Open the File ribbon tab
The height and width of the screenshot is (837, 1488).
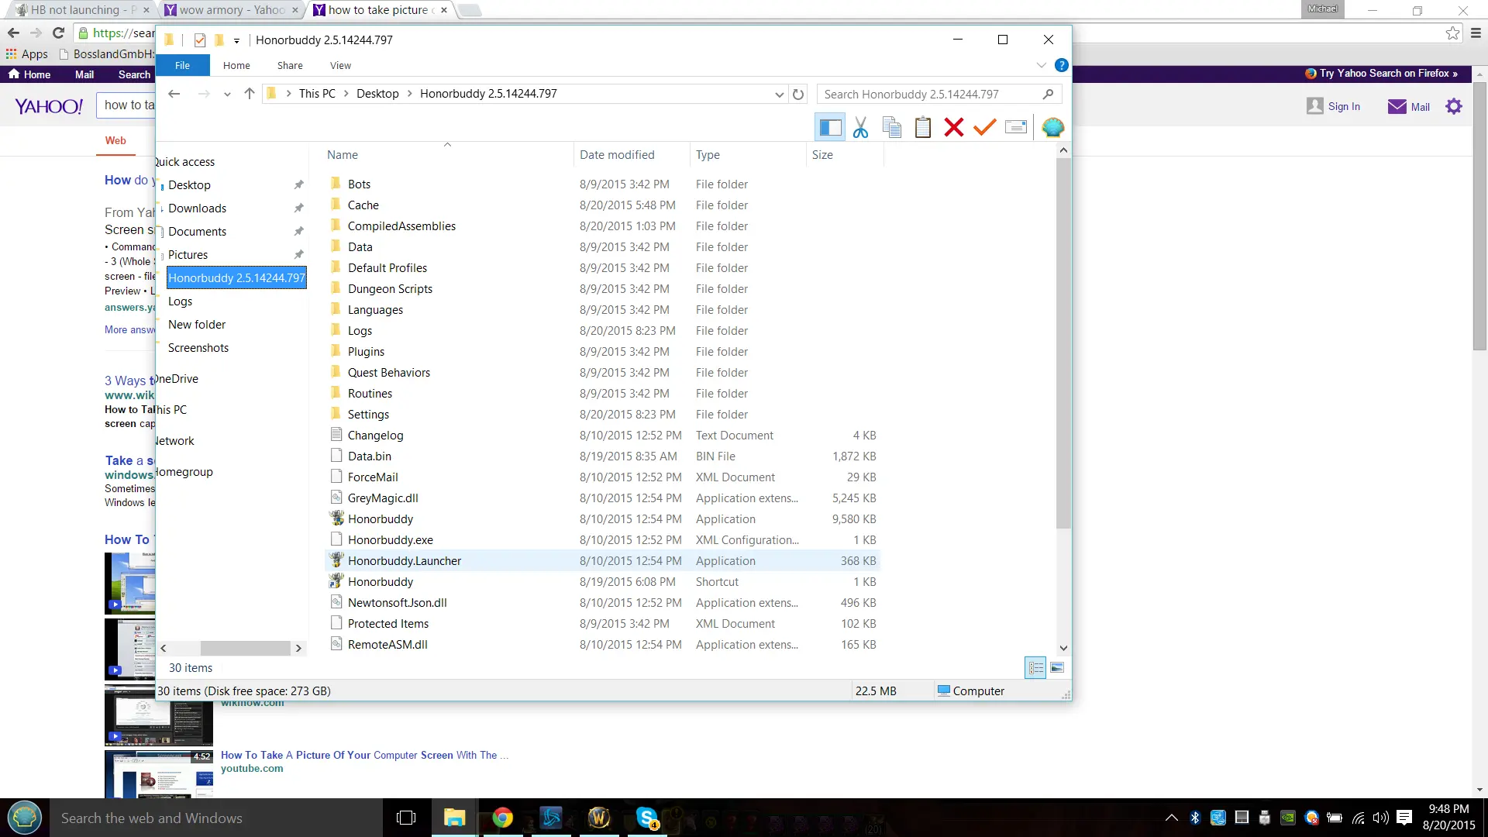click(182, 66)
